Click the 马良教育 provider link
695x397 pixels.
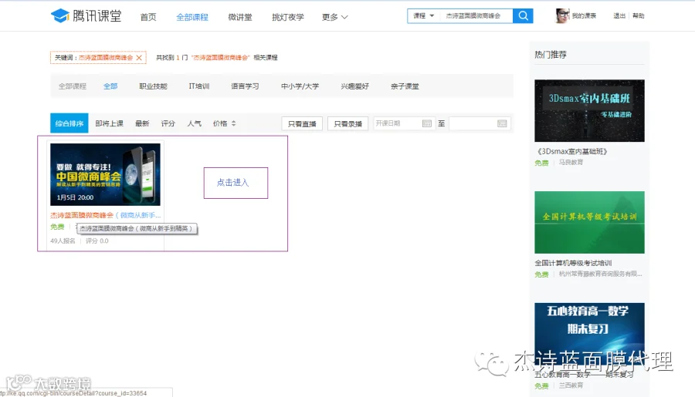pos(571,163)
